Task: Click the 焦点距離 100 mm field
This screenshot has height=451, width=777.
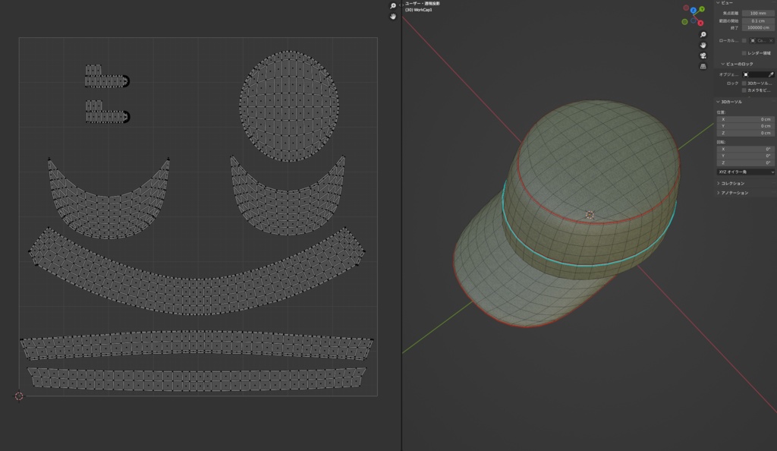Action: pos(758,14)
